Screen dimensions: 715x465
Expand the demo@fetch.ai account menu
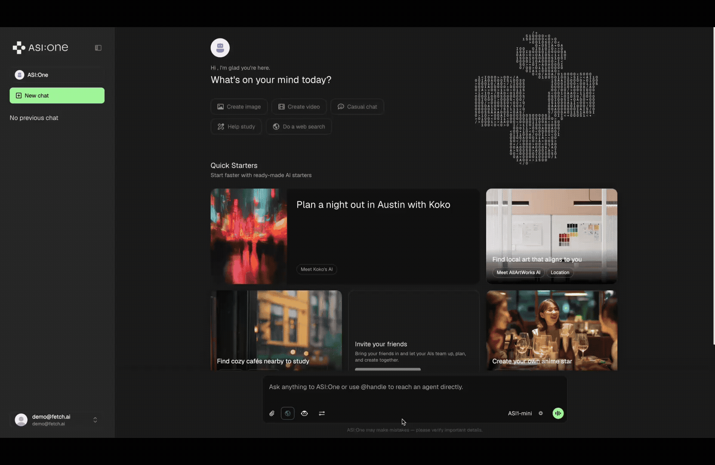point(95,420)
